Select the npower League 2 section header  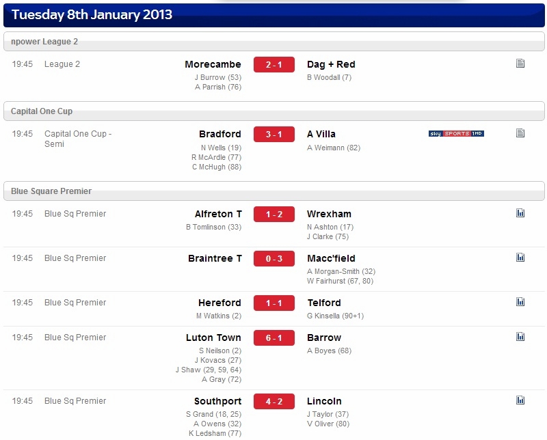274,42
